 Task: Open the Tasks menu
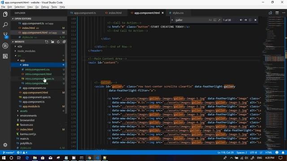point(54,7)
